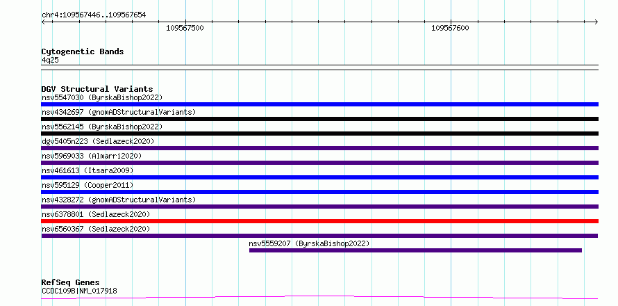Click the nsv5559207 (ByrskaBishop2022) label
618x306 pixels.
pyautogui.click(x=310, y=243)
